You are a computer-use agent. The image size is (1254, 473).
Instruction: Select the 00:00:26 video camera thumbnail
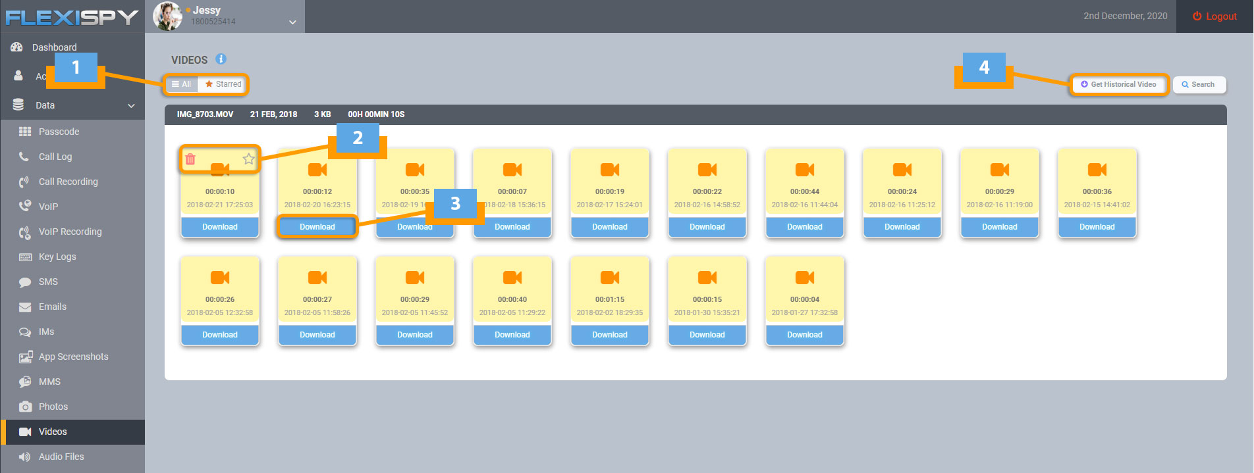[x=220, y=278]
